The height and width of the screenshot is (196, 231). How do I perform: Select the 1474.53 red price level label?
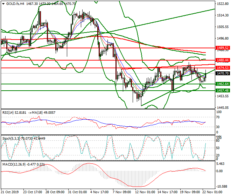point(223,68)
